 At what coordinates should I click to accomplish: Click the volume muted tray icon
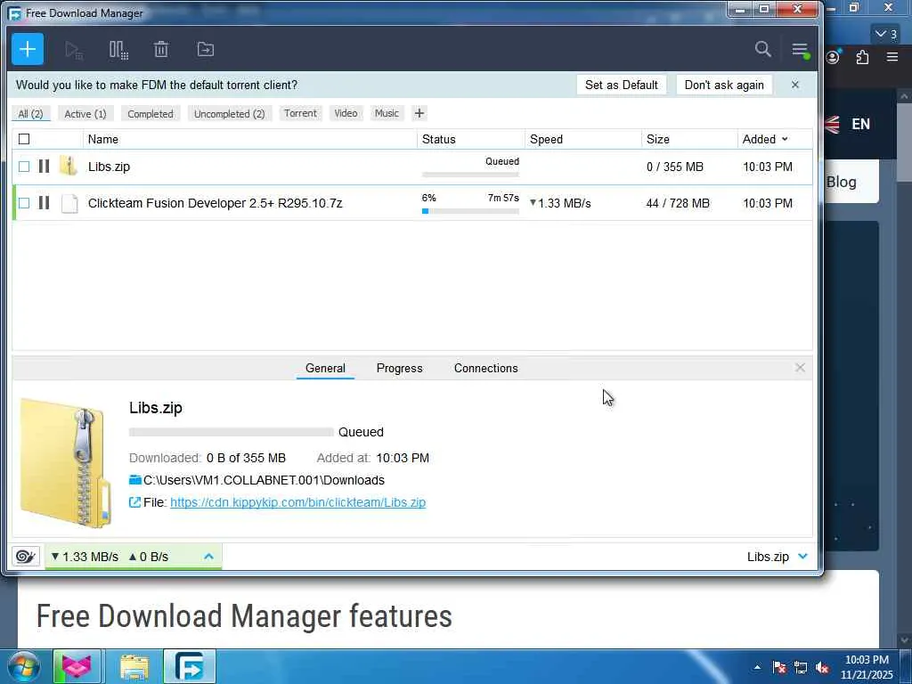[822, 667]
